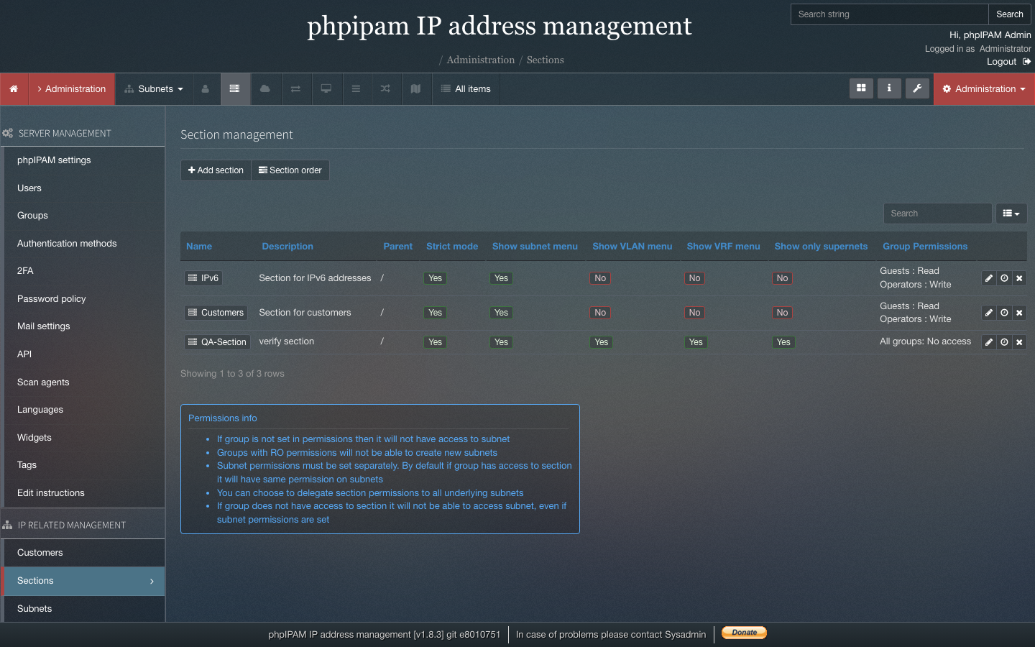Open the info icon button
The image size is (1035, 647).
889,88
